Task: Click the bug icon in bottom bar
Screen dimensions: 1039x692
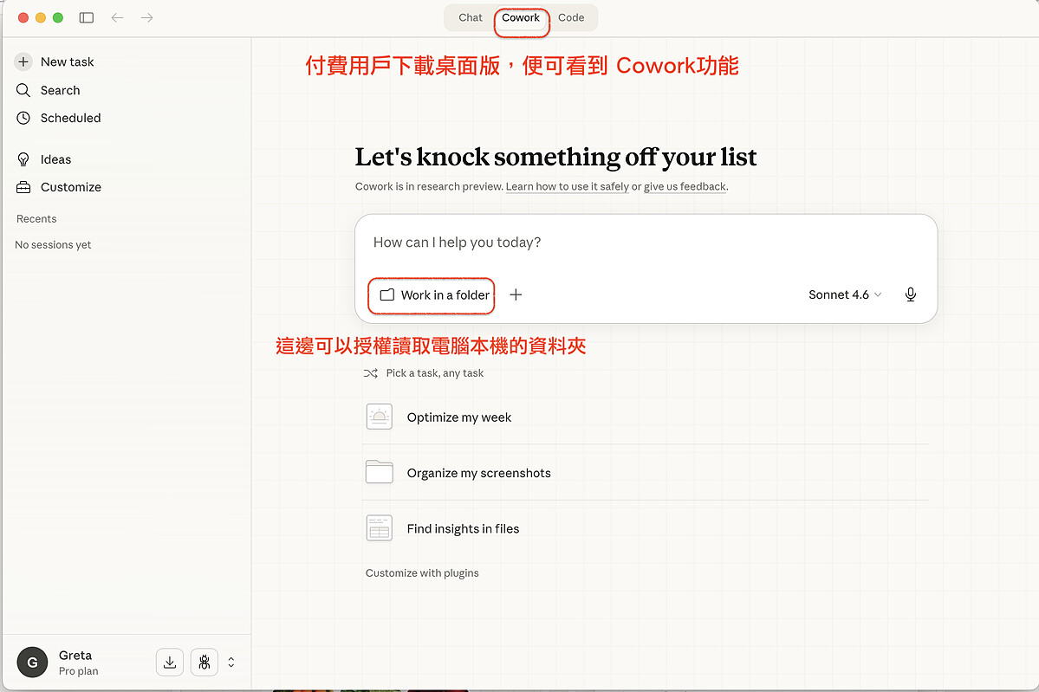Action: click(205, 663)
